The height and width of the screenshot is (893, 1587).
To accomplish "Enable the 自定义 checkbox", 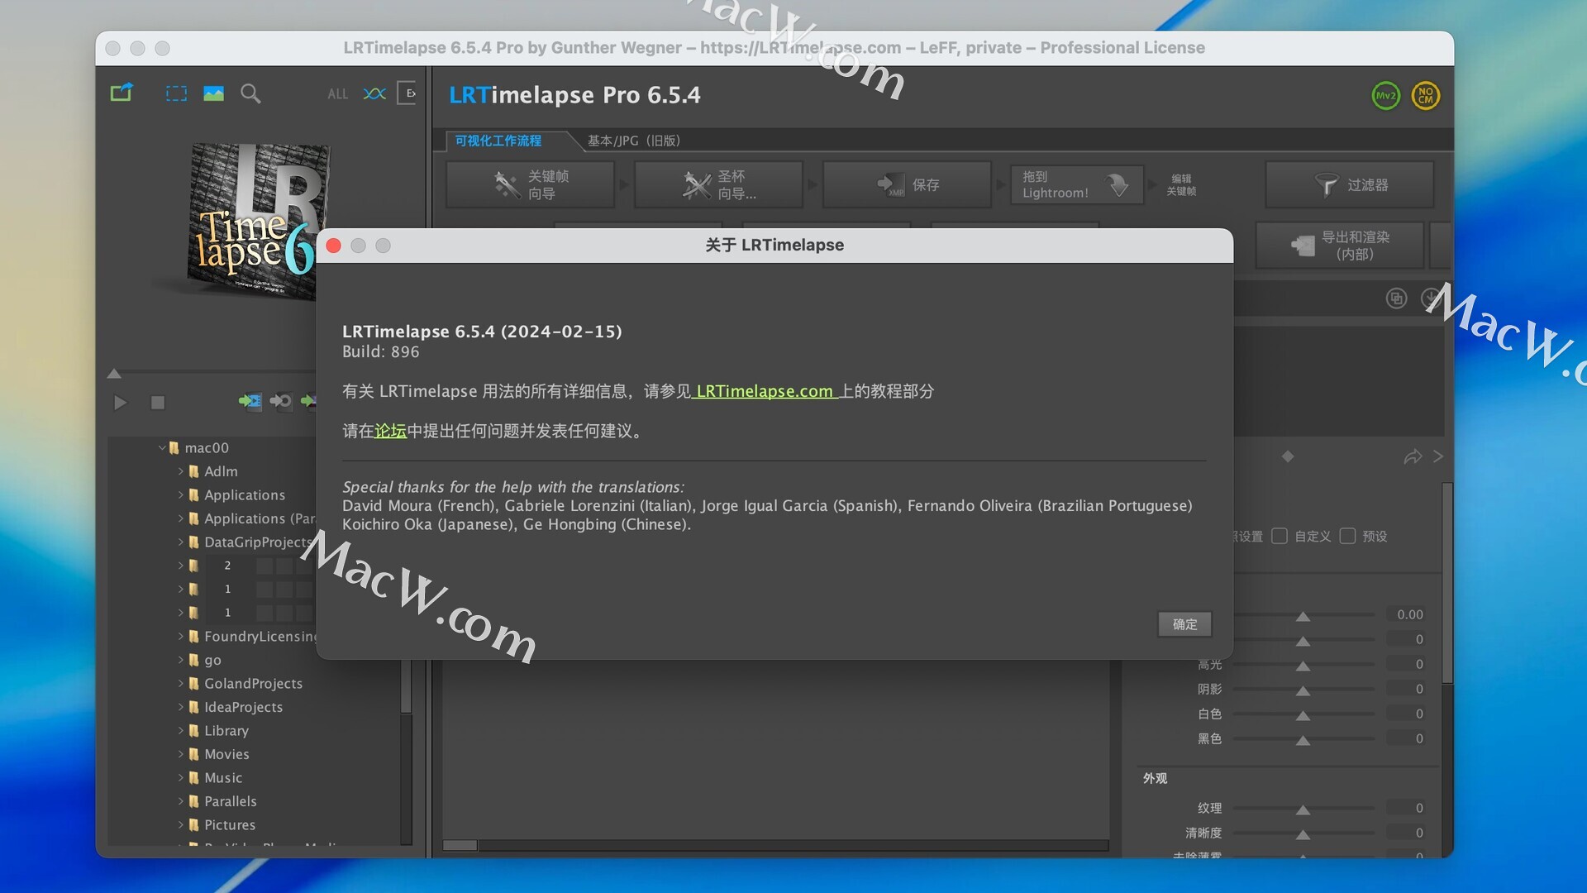I will tap(1280, 536).
